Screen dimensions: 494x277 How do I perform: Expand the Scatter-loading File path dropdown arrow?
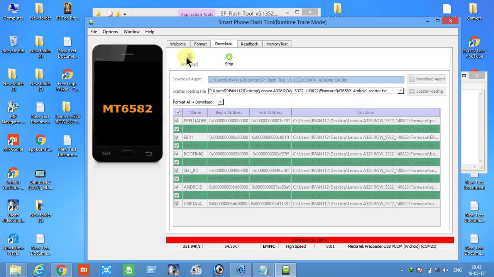pyautogui.click(x=401, y=91)
